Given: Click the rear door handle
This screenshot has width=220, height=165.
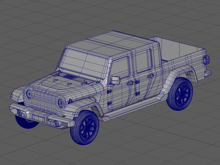Looking at the screenshot, I should [x=151, y=76].
